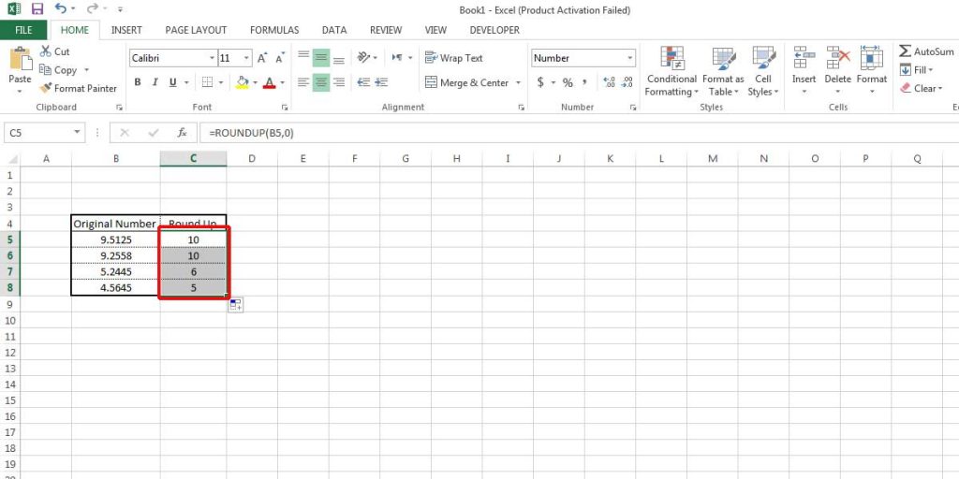Select Align Left icon

pyautogui.click(x=303, y=82)
